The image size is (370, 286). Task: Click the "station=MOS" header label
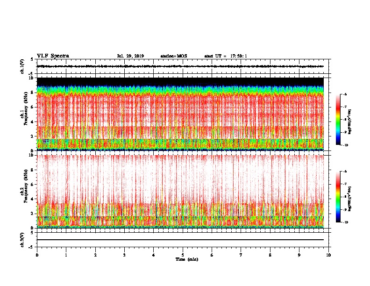[x=174, y=56]
